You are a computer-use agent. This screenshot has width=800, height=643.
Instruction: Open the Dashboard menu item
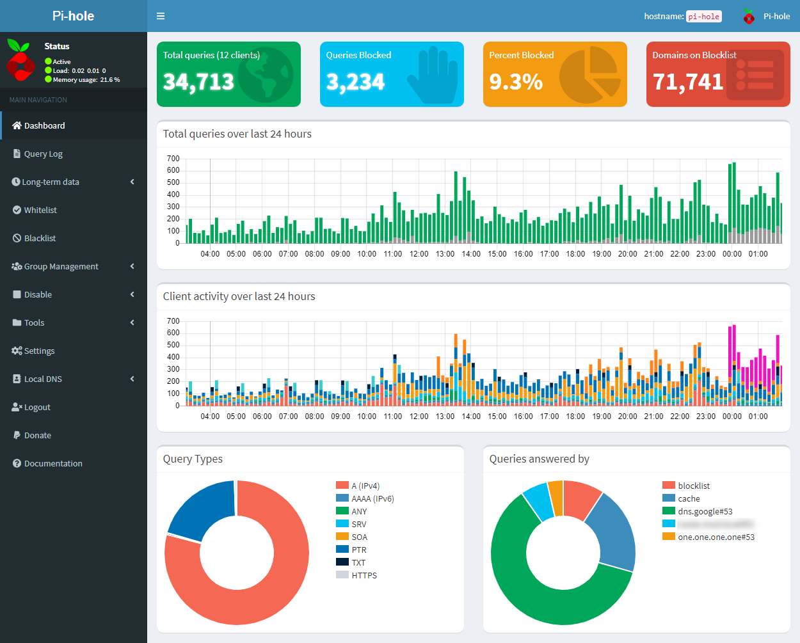pyautogui.click(x=44, y=125)
